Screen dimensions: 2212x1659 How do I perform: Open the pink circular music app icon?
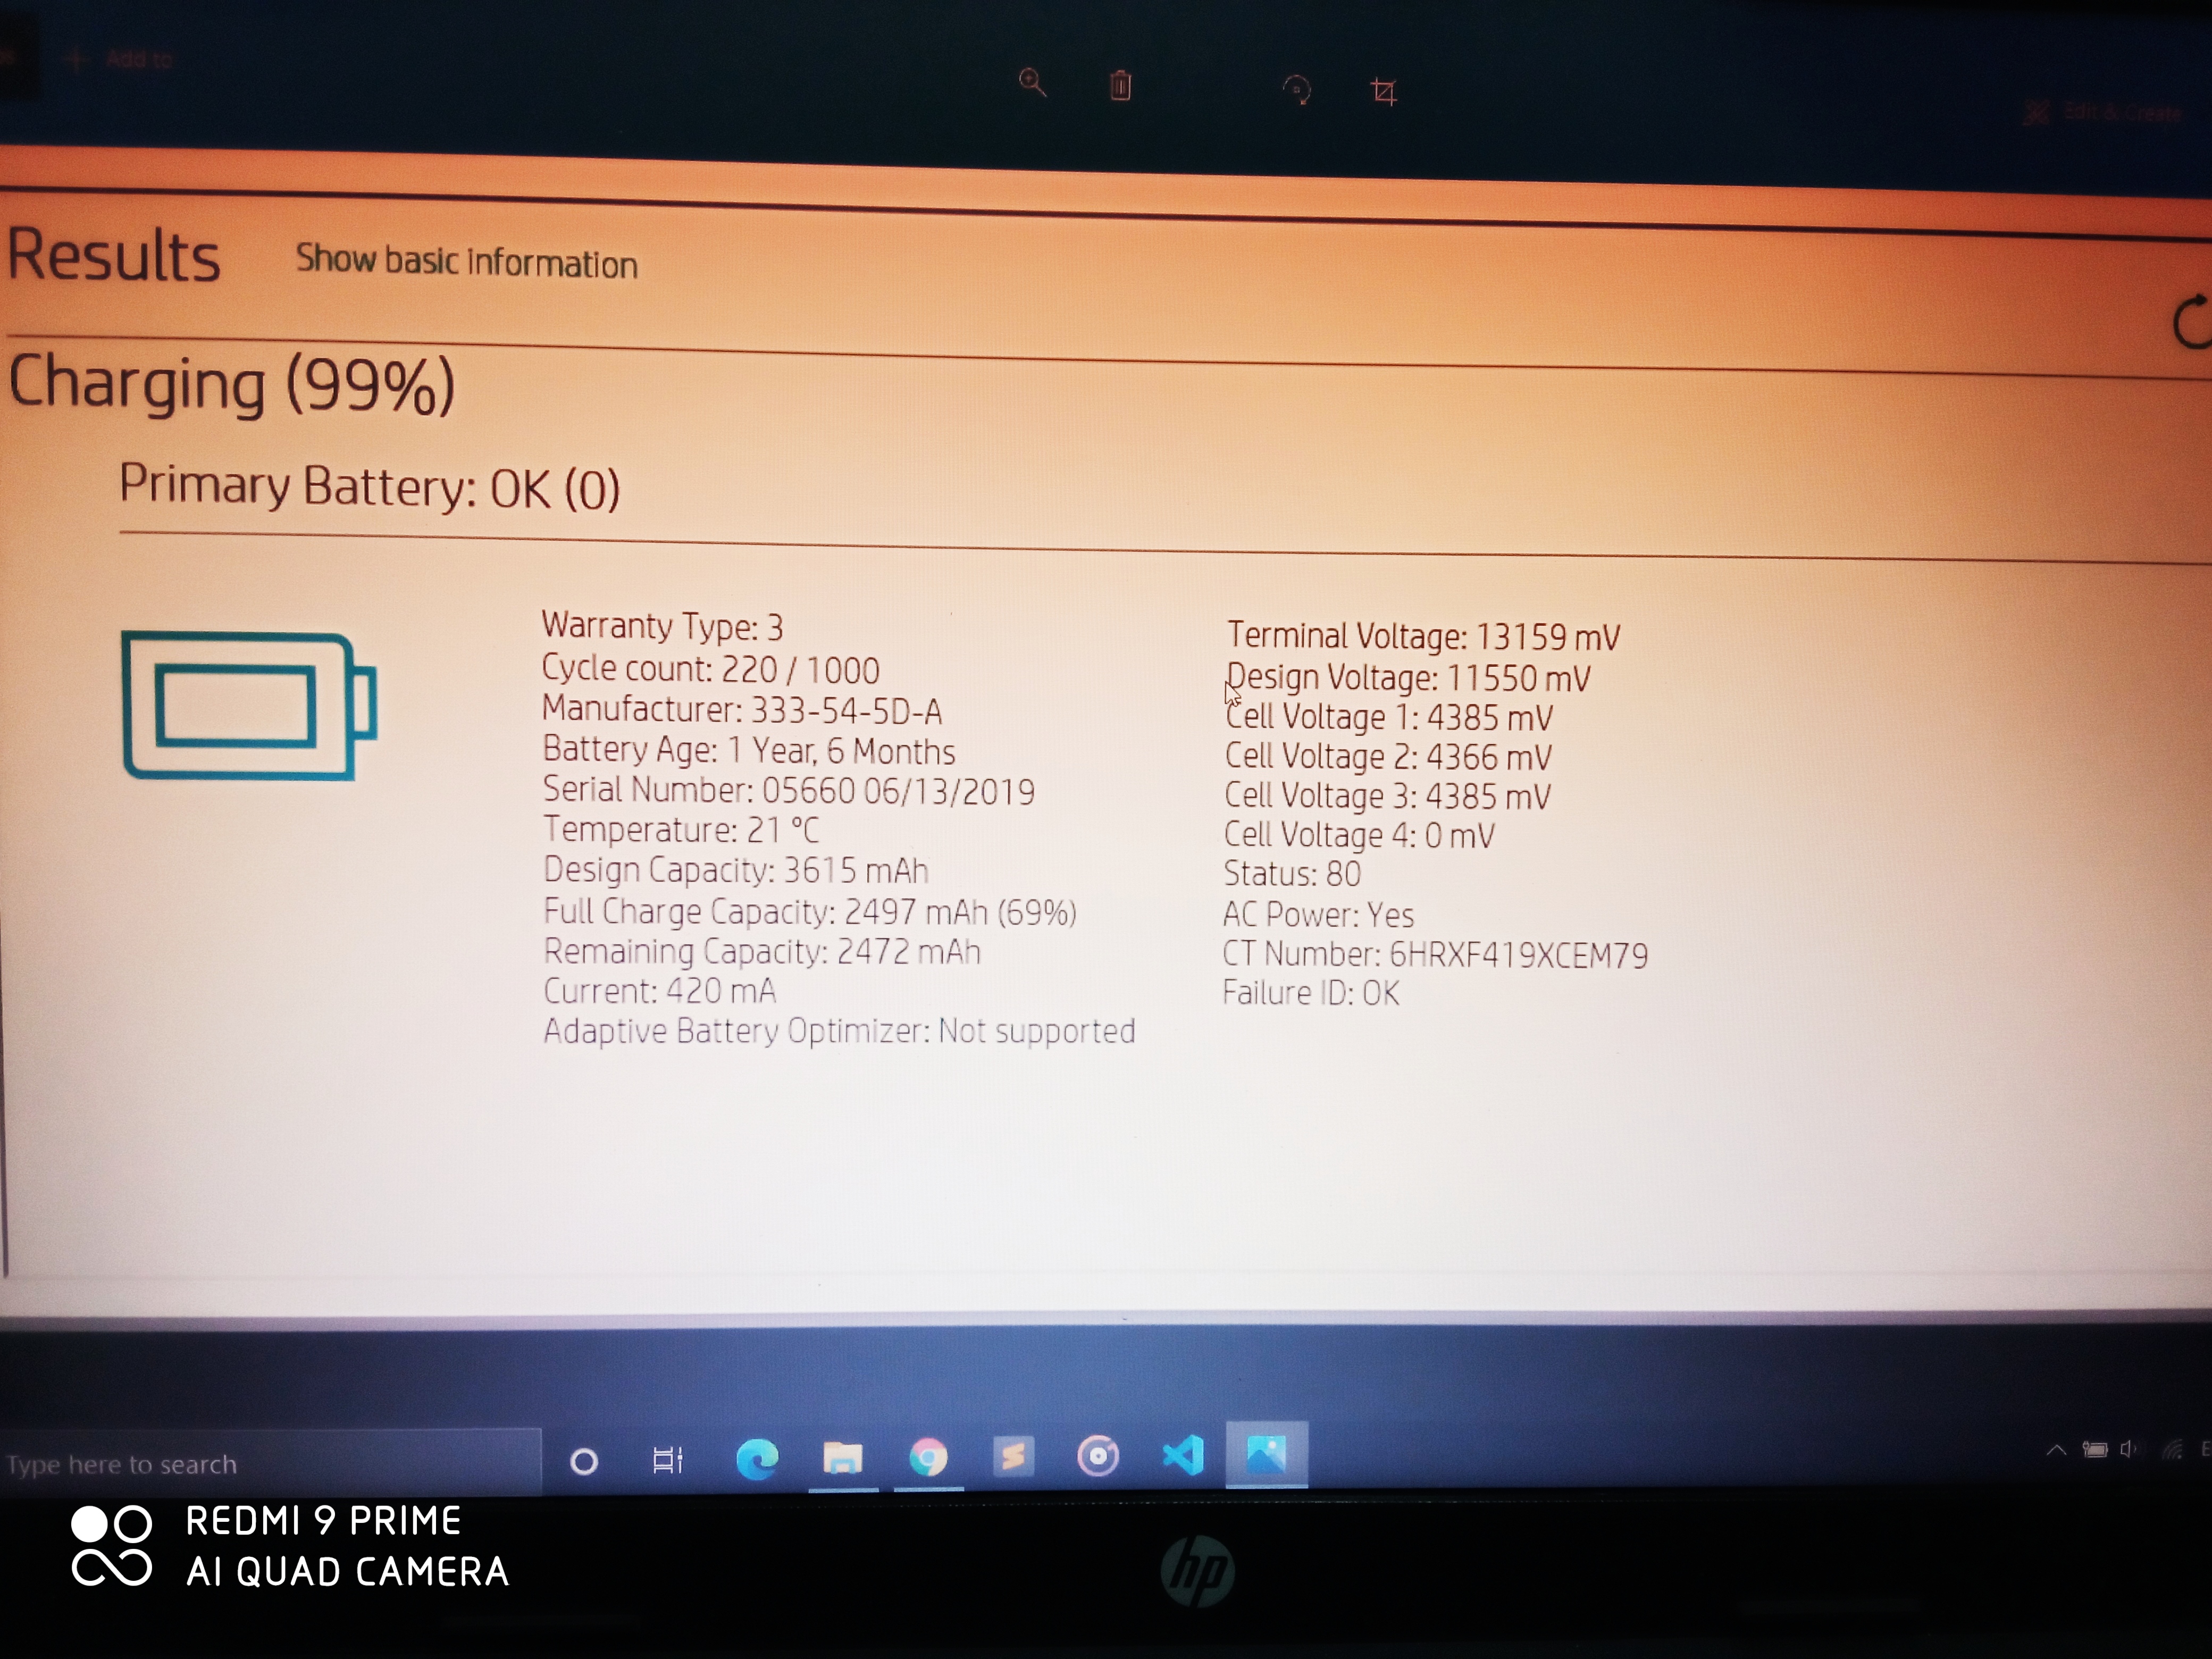tap(1098, 1455)
